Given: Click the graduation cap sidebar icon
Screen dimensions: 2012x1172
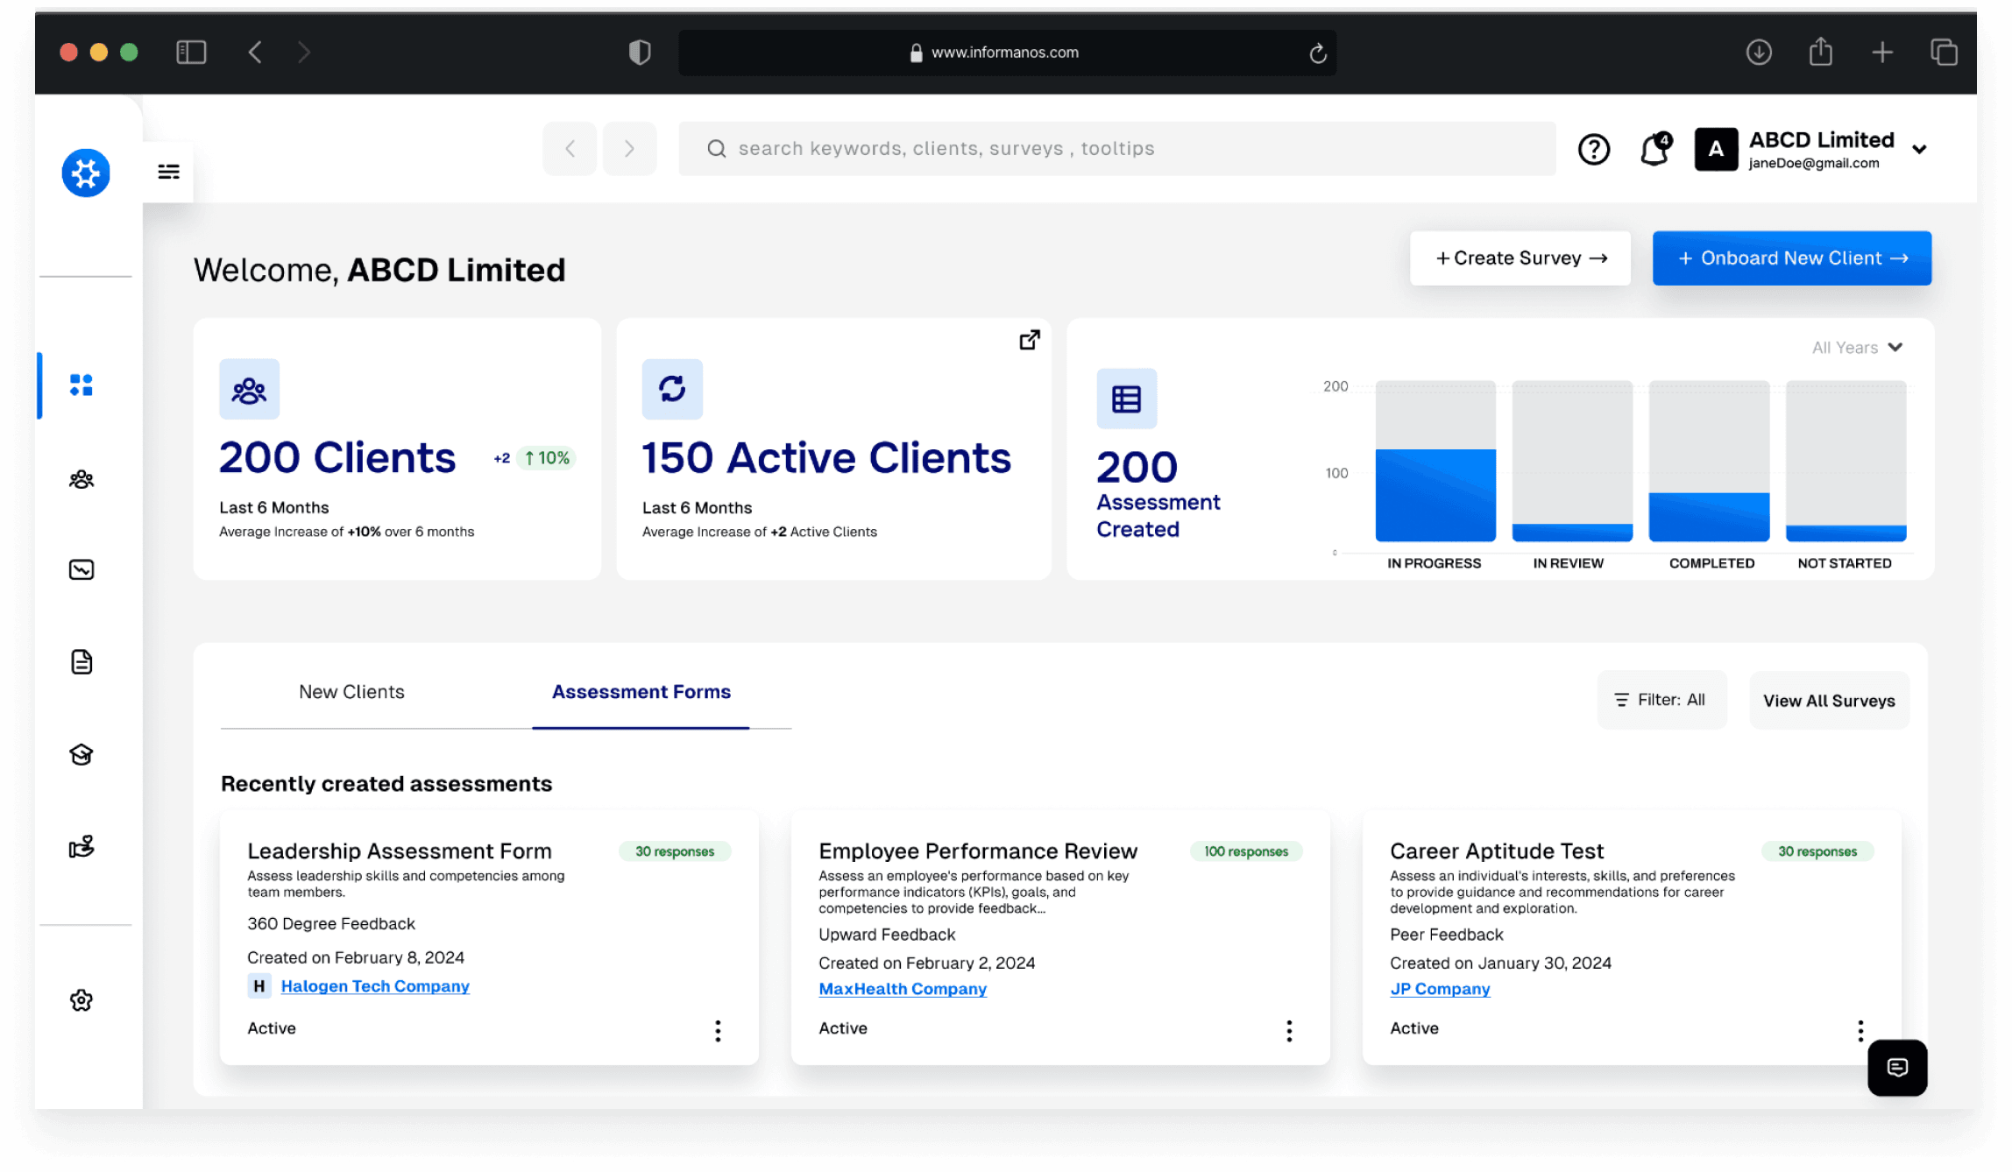Looking at the screenshot, I should point(81,754).
